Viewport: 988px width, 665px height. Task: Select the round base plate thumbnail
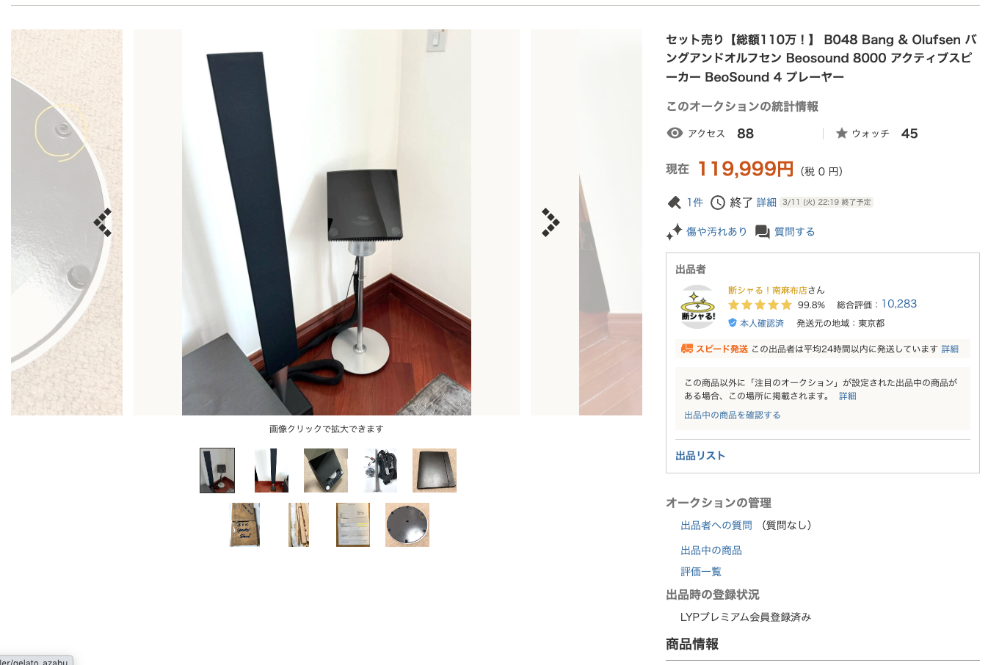pyautogui.click(x=407, y=525)
